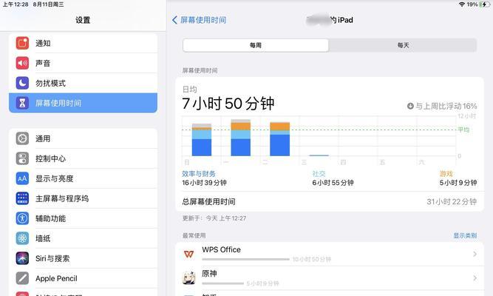Tap Sunday's (日) usage bar in chart
The height and width of the screenshot is (296, 493).
pyautogui.click(x=202, y=140)
